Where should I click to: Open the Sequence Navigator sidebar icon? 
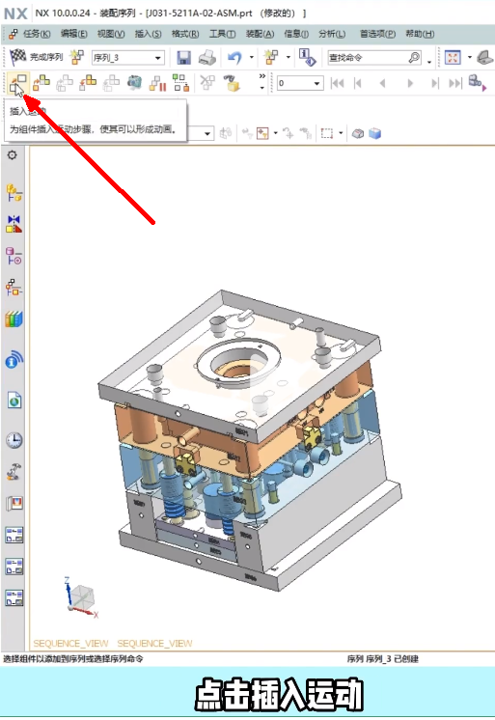pos(14,288)
